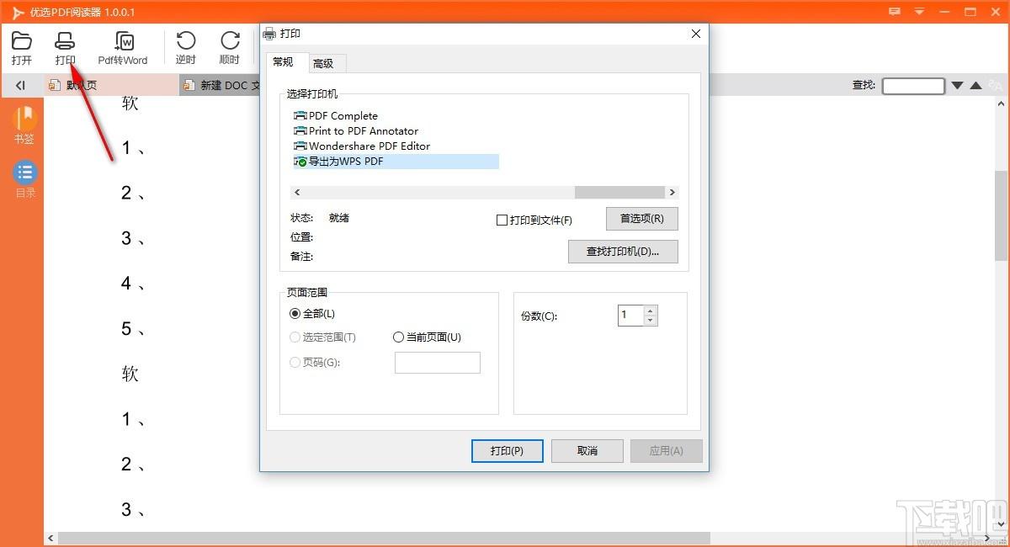
Task: Select the 导出为WPS PDF printer
Action: (x=396, y=161)
